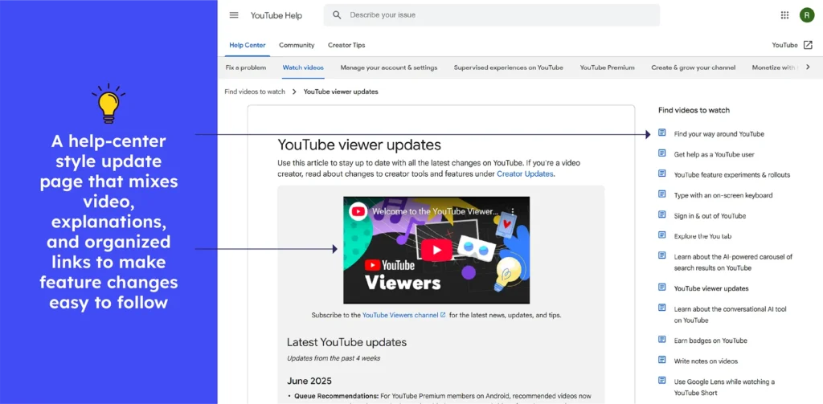The width and height of the screenshot is (823, 404).
Task: Open the video's three-dot options
Action: (514, 211)
